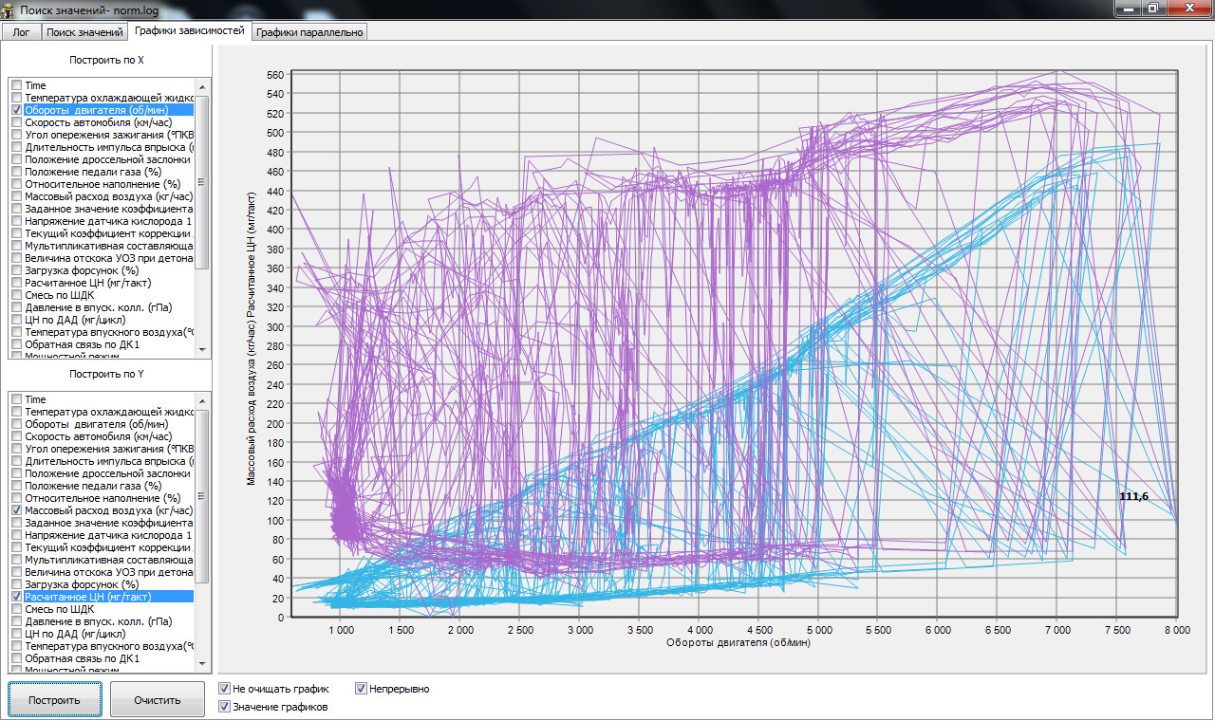Check Загрузка форсунок in the Y list
Image resolution: width=1215 pixels, height=721 pixels.
point(16,584)
